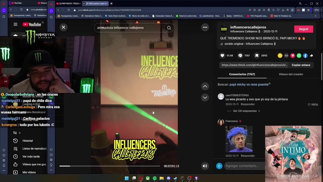This screenshot has width=323, height=182.
Task: Like the video with the heart icon
Action: click(222, 56)
